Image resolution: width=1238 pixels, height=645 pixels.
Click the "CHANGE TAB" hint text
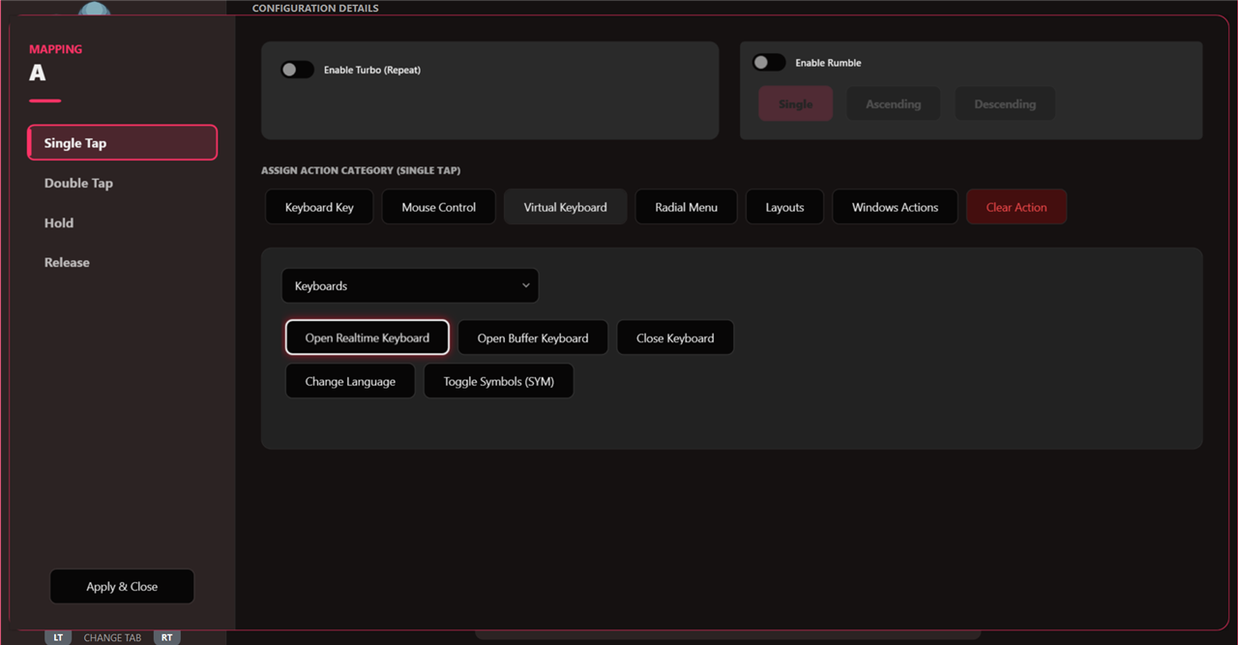112,638
